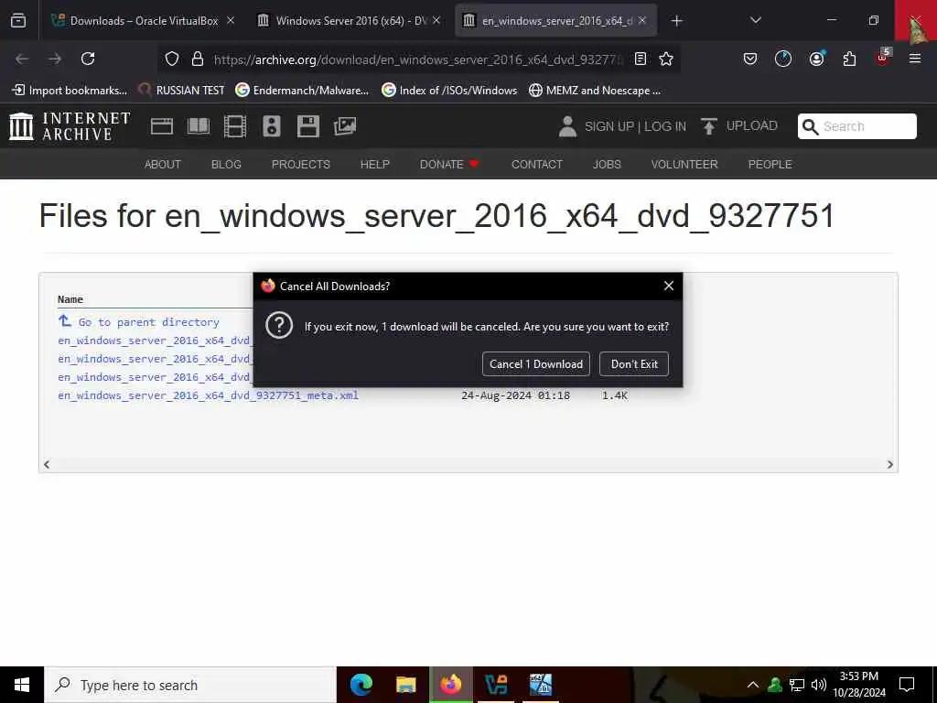937x703 pixels.
Task: Open Save to Pocket icon
Action: [x=750, y=59]
